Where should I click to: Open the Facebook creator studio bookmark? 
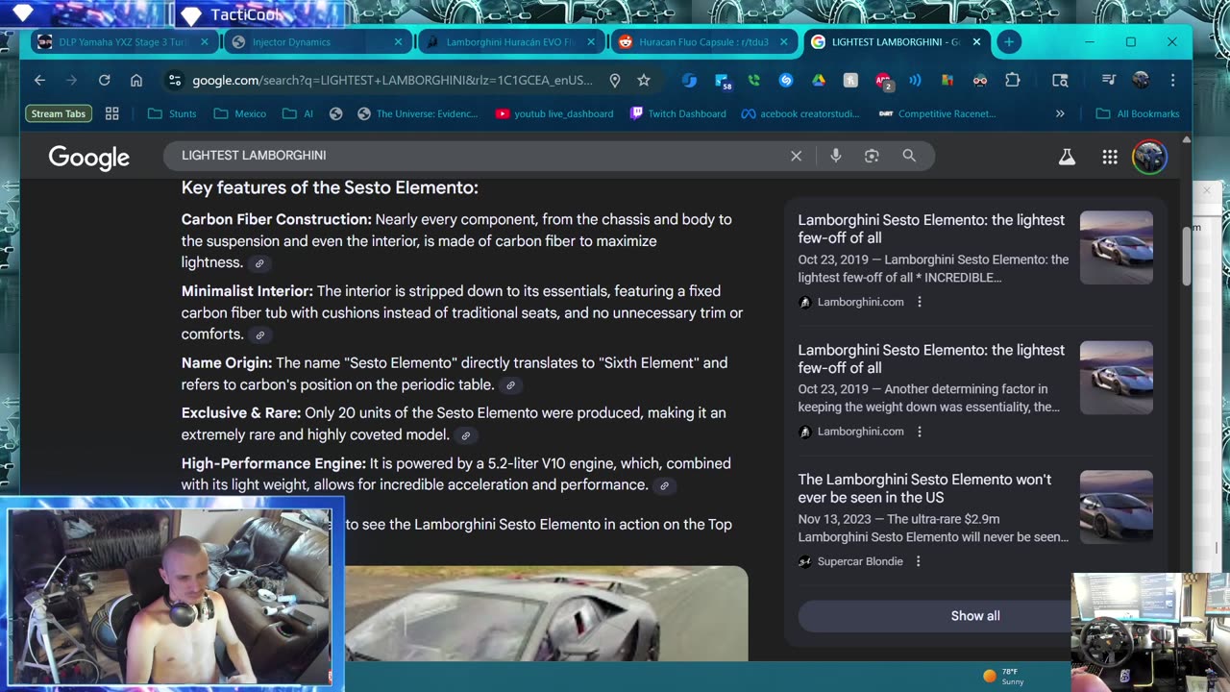[x=800, y=113]
